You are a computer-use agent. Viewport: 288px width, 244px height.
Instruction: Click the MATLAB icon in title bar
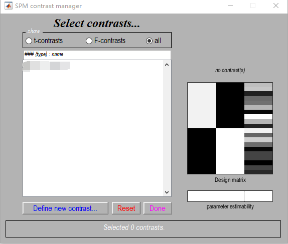(9, 6)
